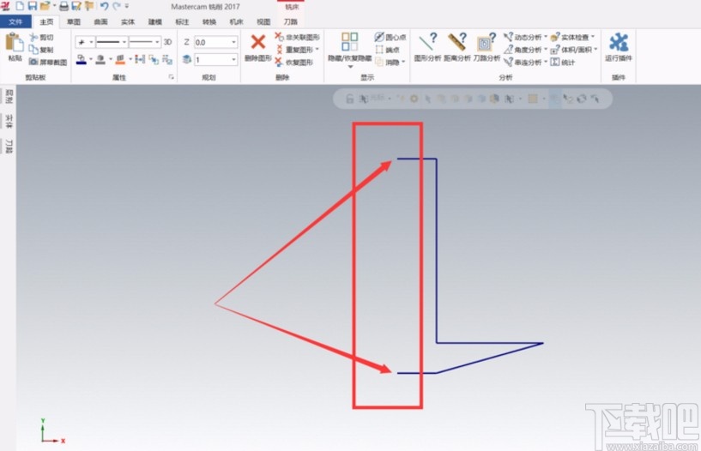Expand the 实体检查 dropdown

tap(593, 37)
